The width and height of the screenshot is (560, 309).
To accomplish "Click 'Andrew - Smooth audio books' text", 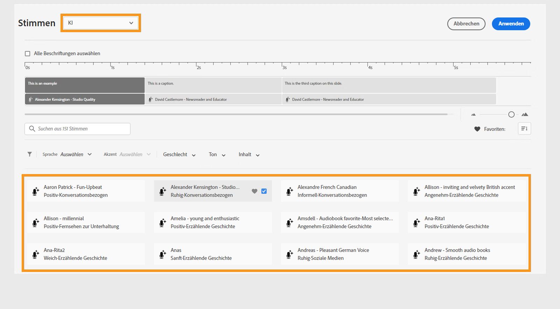I will point(457,250).
